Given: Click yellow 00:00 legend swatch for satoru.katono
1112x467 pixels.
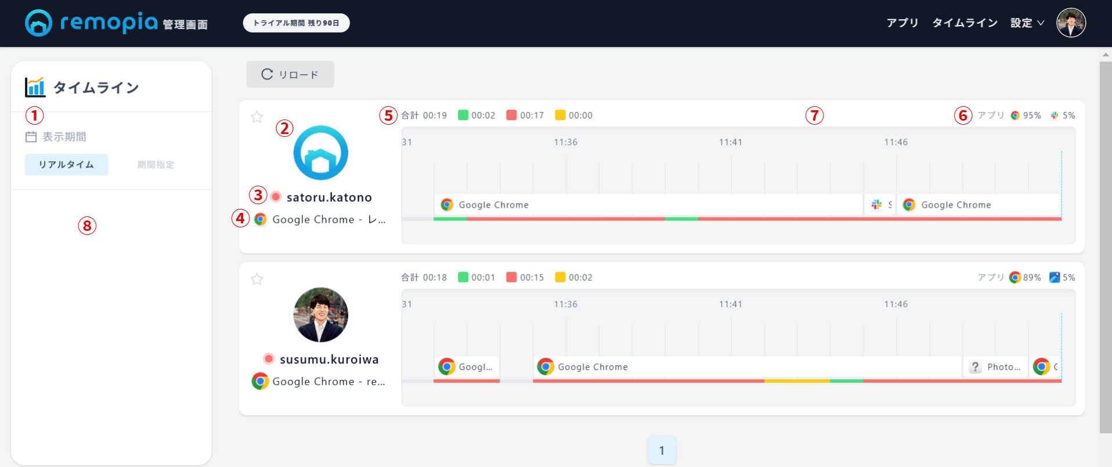Looking at the screenshot, I should click(560, 115).
